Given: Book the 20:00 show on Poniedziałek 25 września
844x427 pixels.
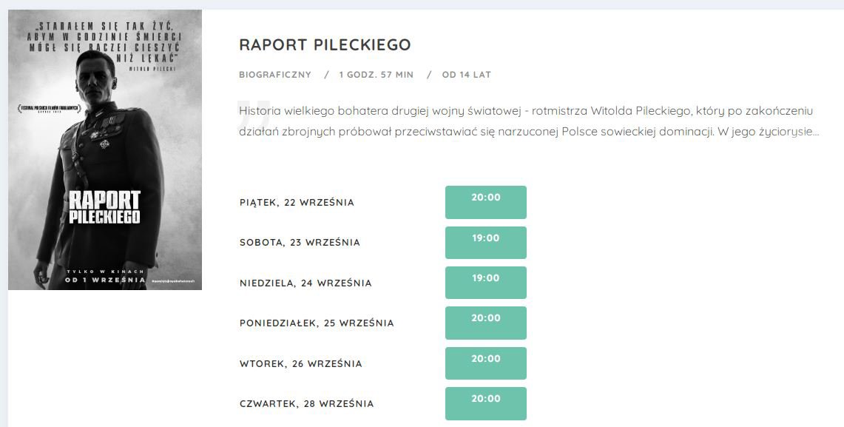Looking at the screenshot, I should pyautogui.click(x=485, y=323).
